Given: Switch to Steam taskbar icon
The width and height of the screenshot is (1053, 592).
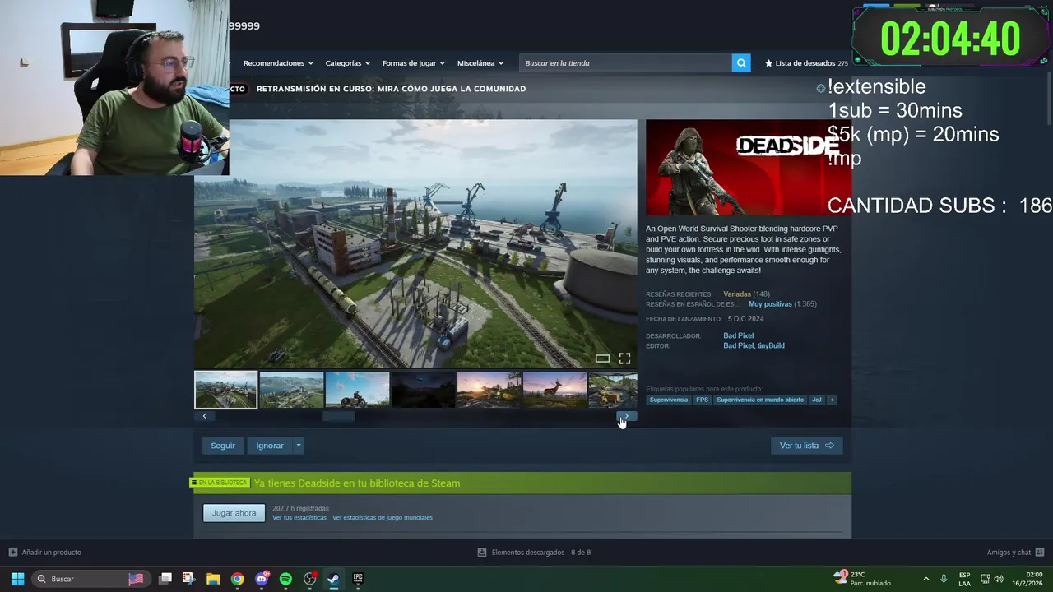Looking at the screenshot, I should (334, 579).
